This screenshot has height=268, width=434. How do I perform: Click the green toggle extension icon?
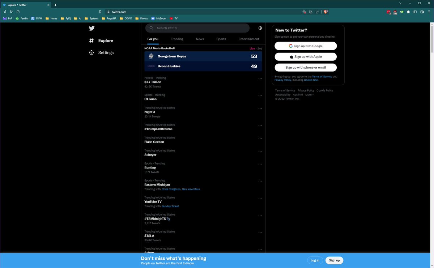402,12
